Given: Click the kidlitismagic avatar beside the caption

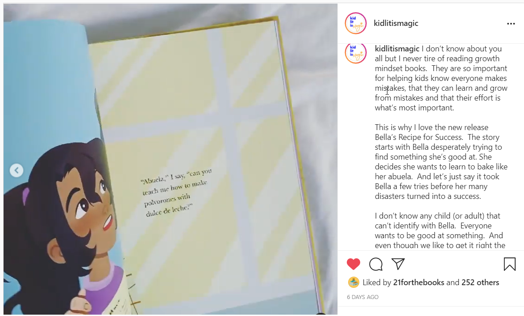Looking at the screenshot, I should 356,53.
